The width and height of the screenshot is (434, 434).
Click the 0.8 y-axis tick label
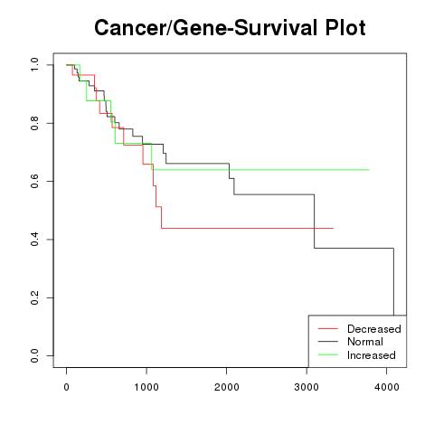[x=34, y=123]
